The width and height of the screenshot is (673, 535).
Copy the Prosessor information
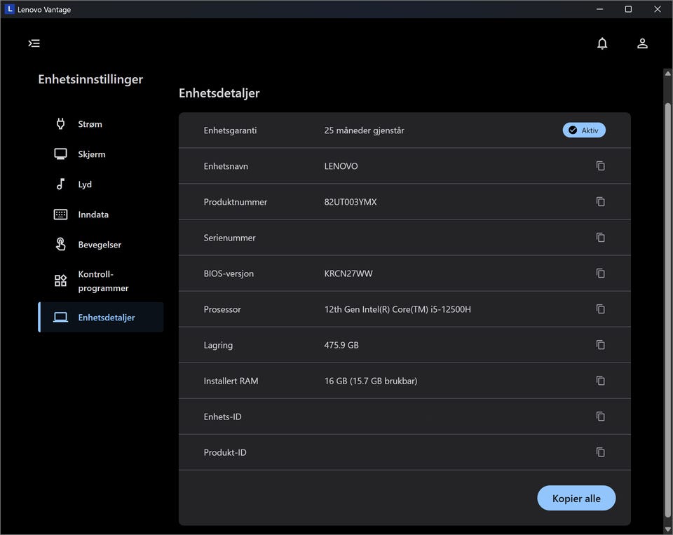[x=600, y=309]
